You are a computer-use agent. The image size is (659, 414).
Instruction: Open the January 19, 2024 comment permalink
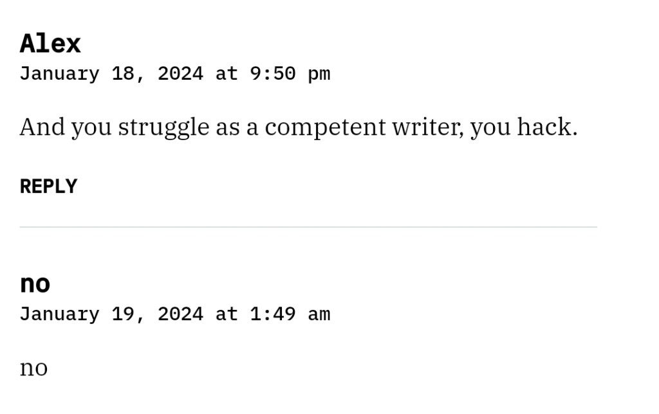coord(174,314)
